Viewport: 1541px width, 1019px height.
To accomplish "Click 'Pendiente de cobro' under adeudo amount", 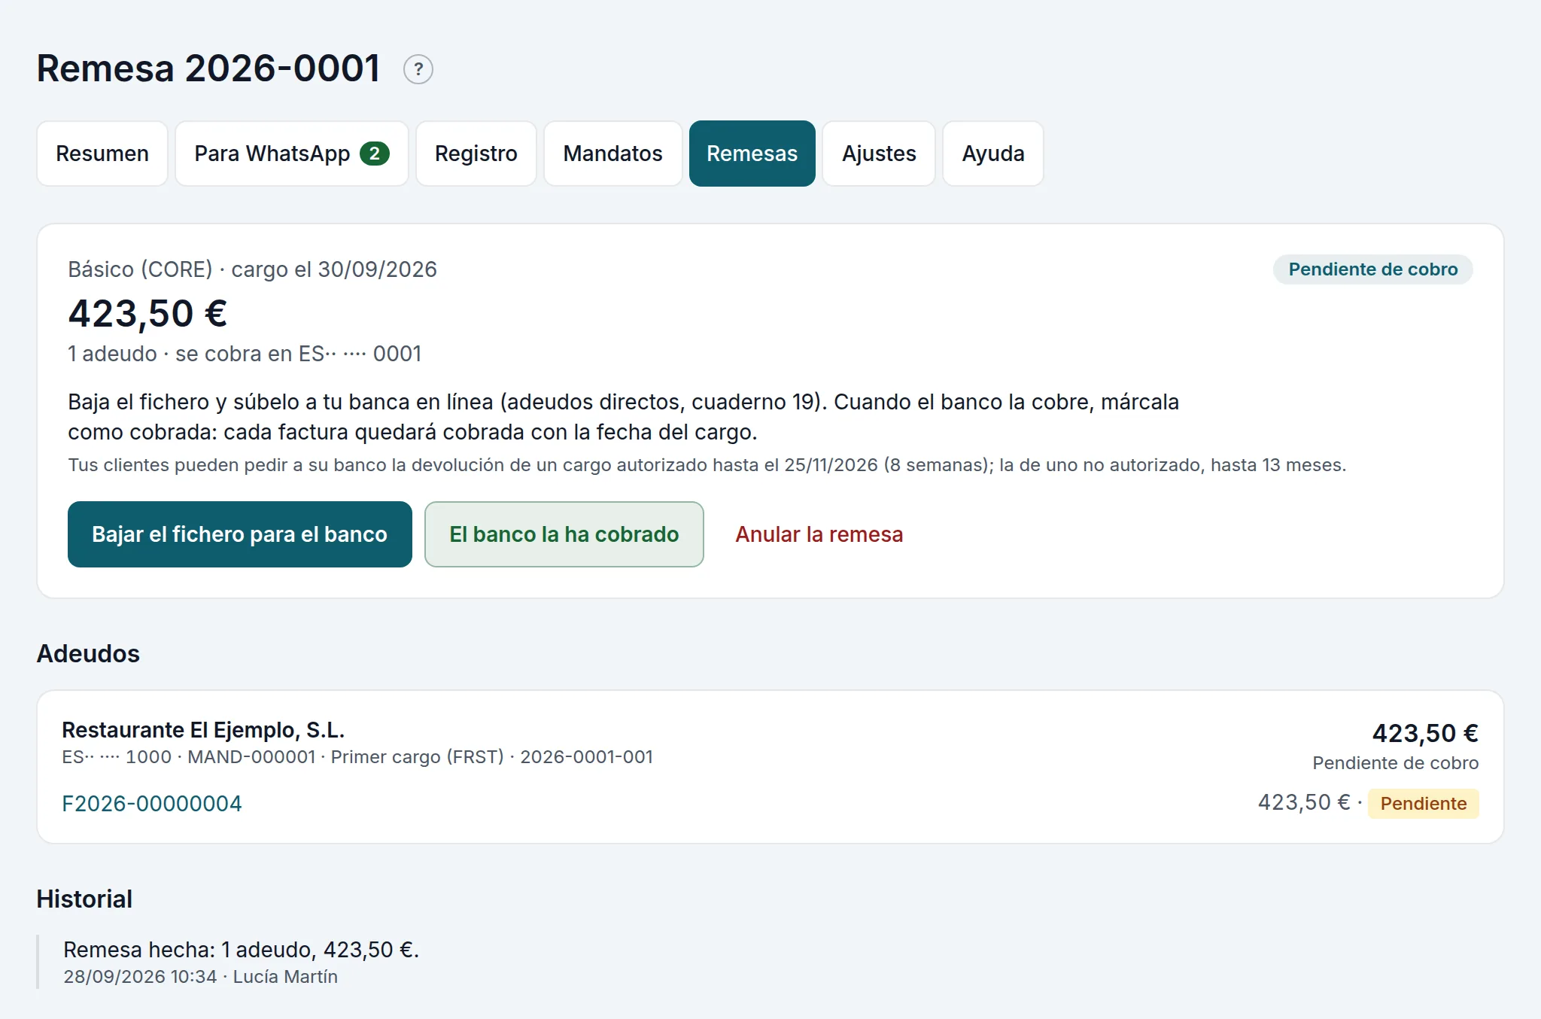I will coord(1396,763).
